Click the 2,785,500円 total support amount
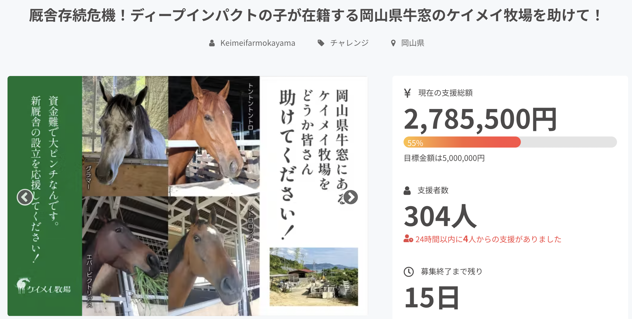Screen dimensions: 632x319 click(481, 119)
